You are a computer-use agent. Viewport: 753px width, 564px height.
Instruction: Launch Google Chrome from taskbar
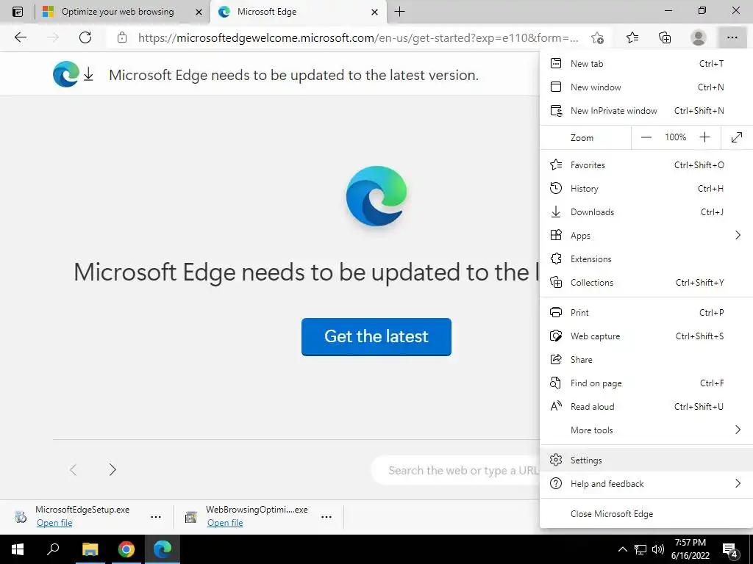tap(126, 549)
